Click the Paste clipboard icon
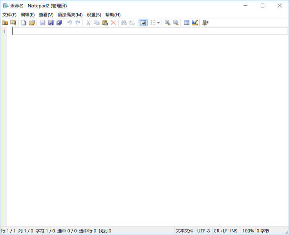 [105, 23]
